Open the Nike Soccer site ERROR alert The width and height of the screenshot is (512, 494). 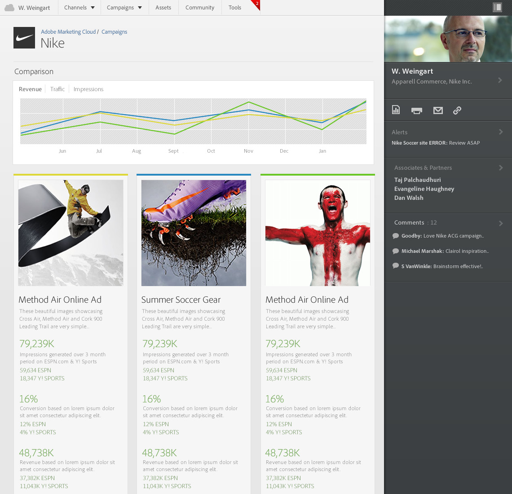[436, 143]
